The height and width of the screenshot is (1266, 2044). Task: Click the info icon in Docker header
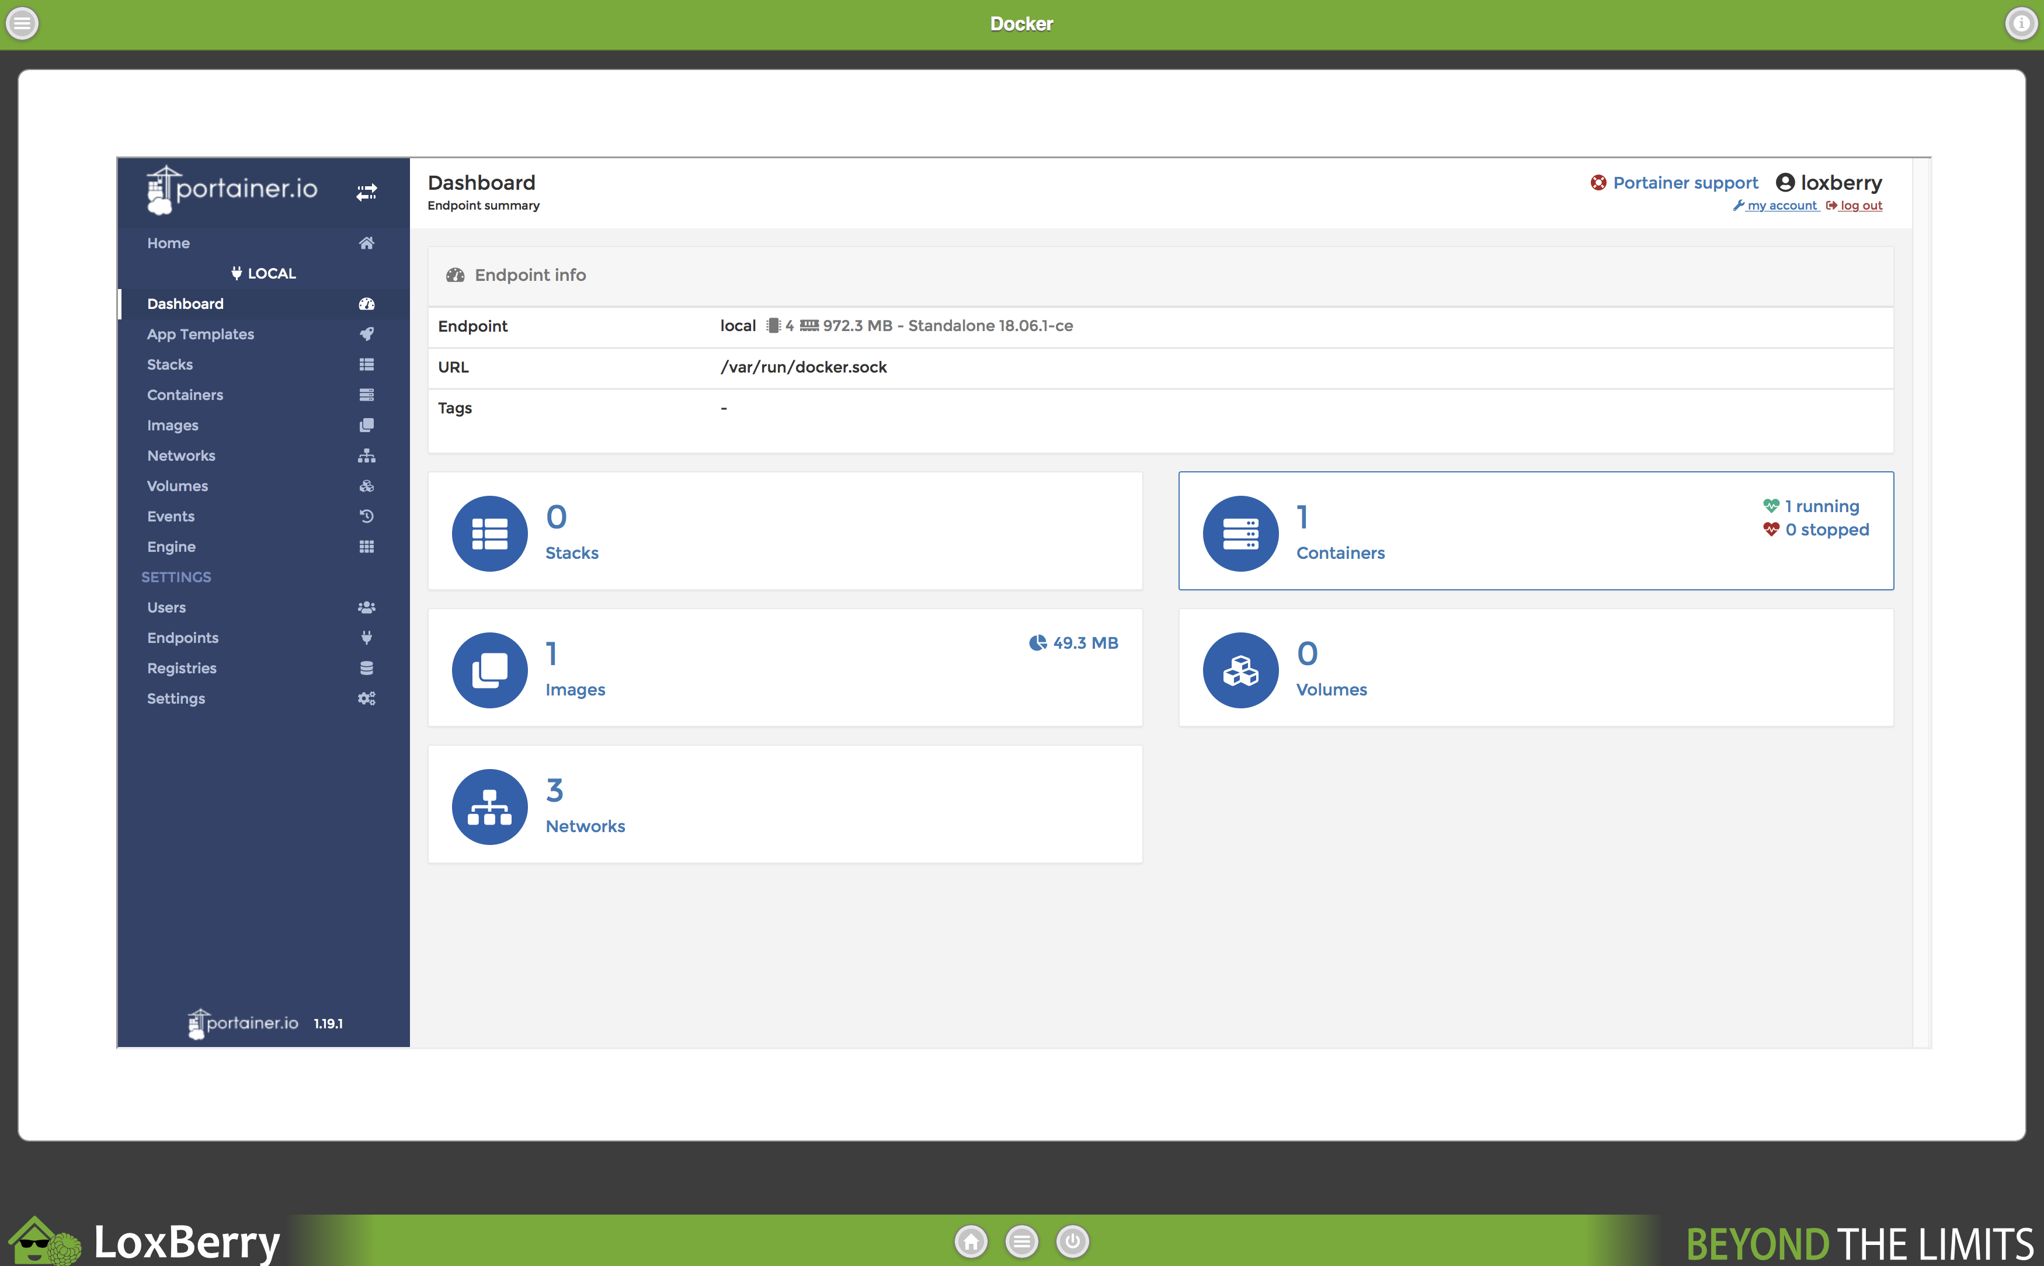(x=2021, y=23)
